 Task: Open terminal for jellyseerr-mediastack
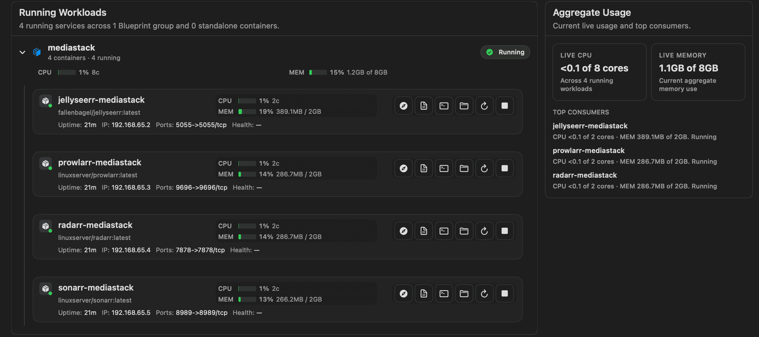click(x=444, y=106)
